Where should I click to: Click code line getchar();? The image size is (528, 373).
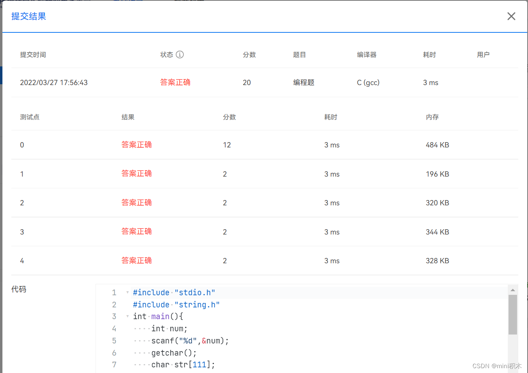click(x=174, y=353)
